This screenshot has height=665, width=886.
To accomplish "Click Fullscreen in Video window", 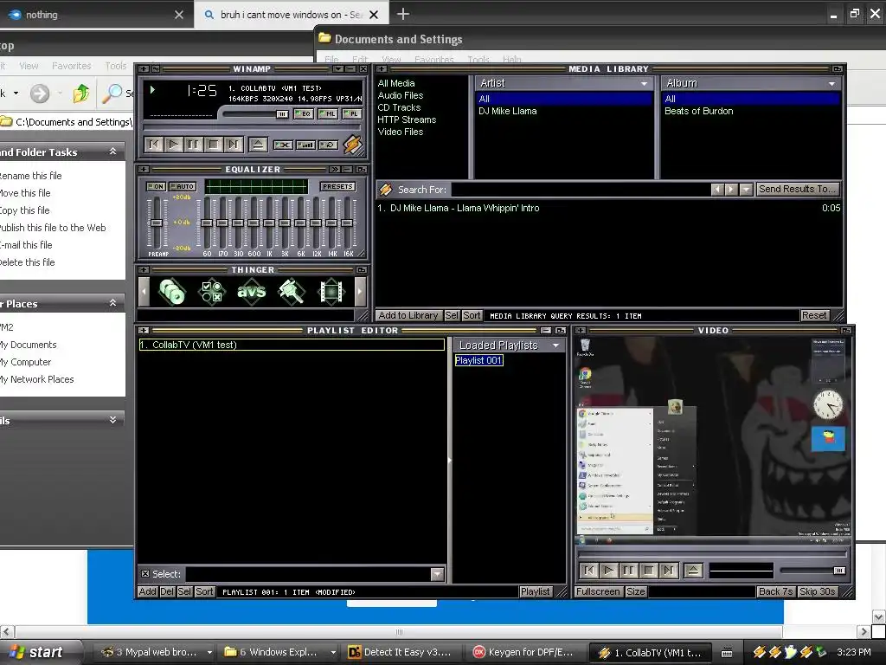I will point(598,591).
